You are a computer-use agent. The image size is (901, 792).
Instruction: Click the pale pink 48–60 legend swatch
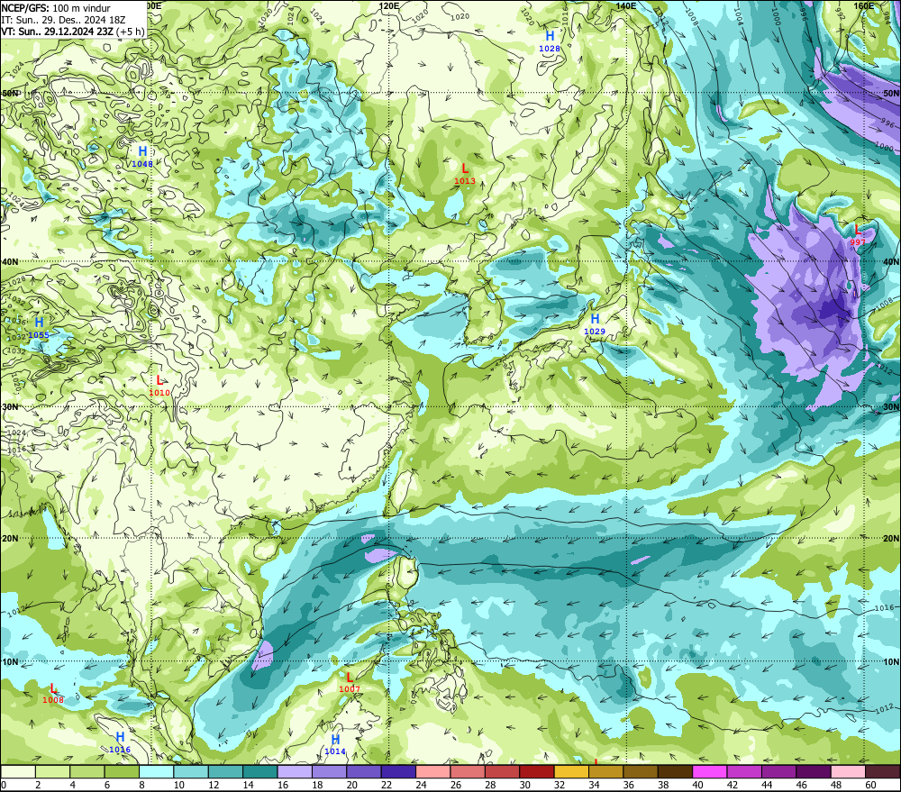pyautogui.click(x=848, y=771)
